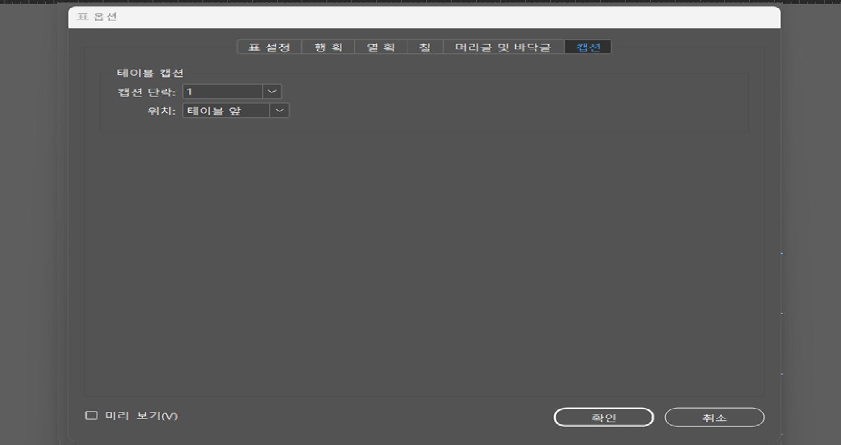Cancel the dialog with 취소
Image resolution: width=841 pixels, height=445 pixels.
pos(714,417)
